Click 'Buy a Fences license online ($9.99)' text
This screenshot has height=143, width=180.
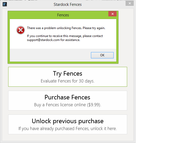67,105
